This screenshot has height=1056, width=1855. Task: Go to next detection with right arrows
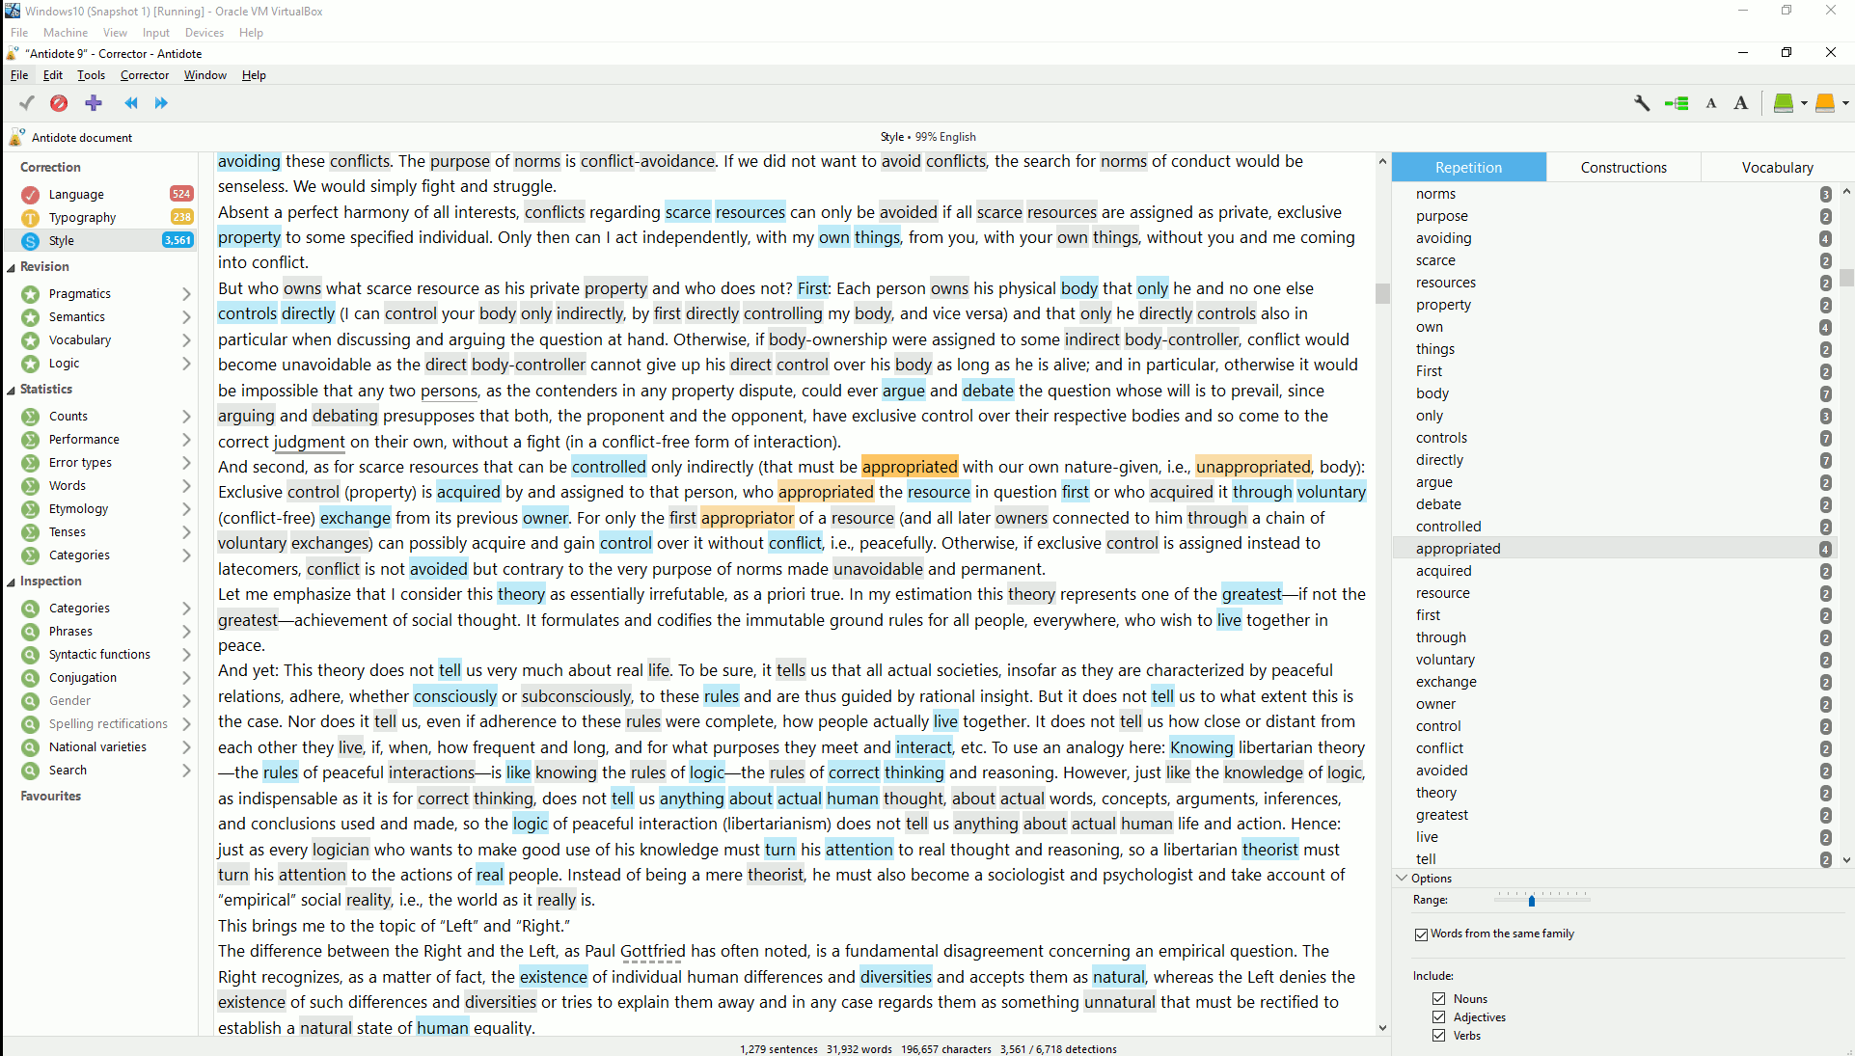[x=161, y=103]
